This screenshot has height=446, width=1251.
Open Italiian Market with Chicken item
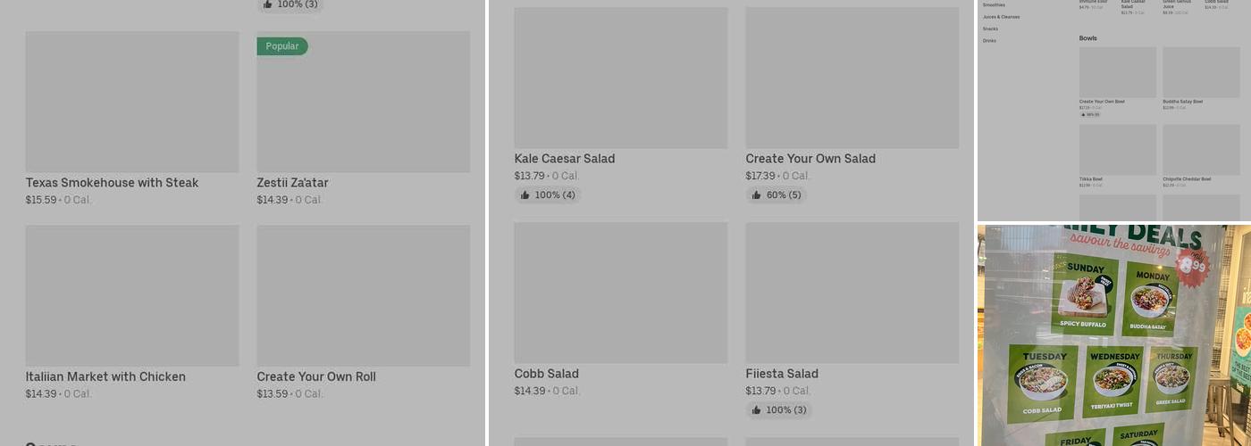tap(105, 376)
